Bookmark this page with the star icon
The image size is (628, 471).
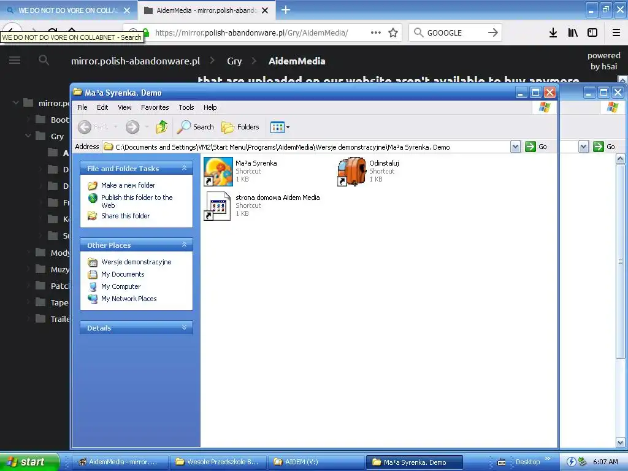393,33
